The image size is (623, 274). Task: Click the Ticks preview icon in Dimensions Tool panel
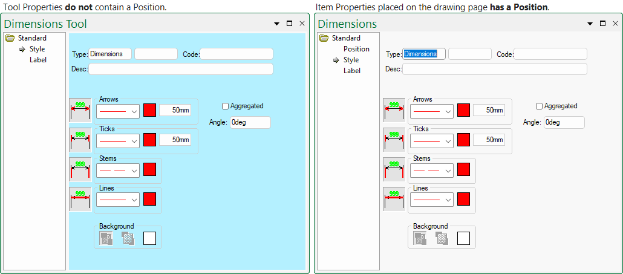[80, 140]
